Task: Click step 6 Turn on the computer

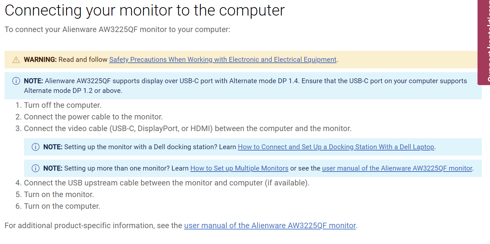Action: pos(62,206)
